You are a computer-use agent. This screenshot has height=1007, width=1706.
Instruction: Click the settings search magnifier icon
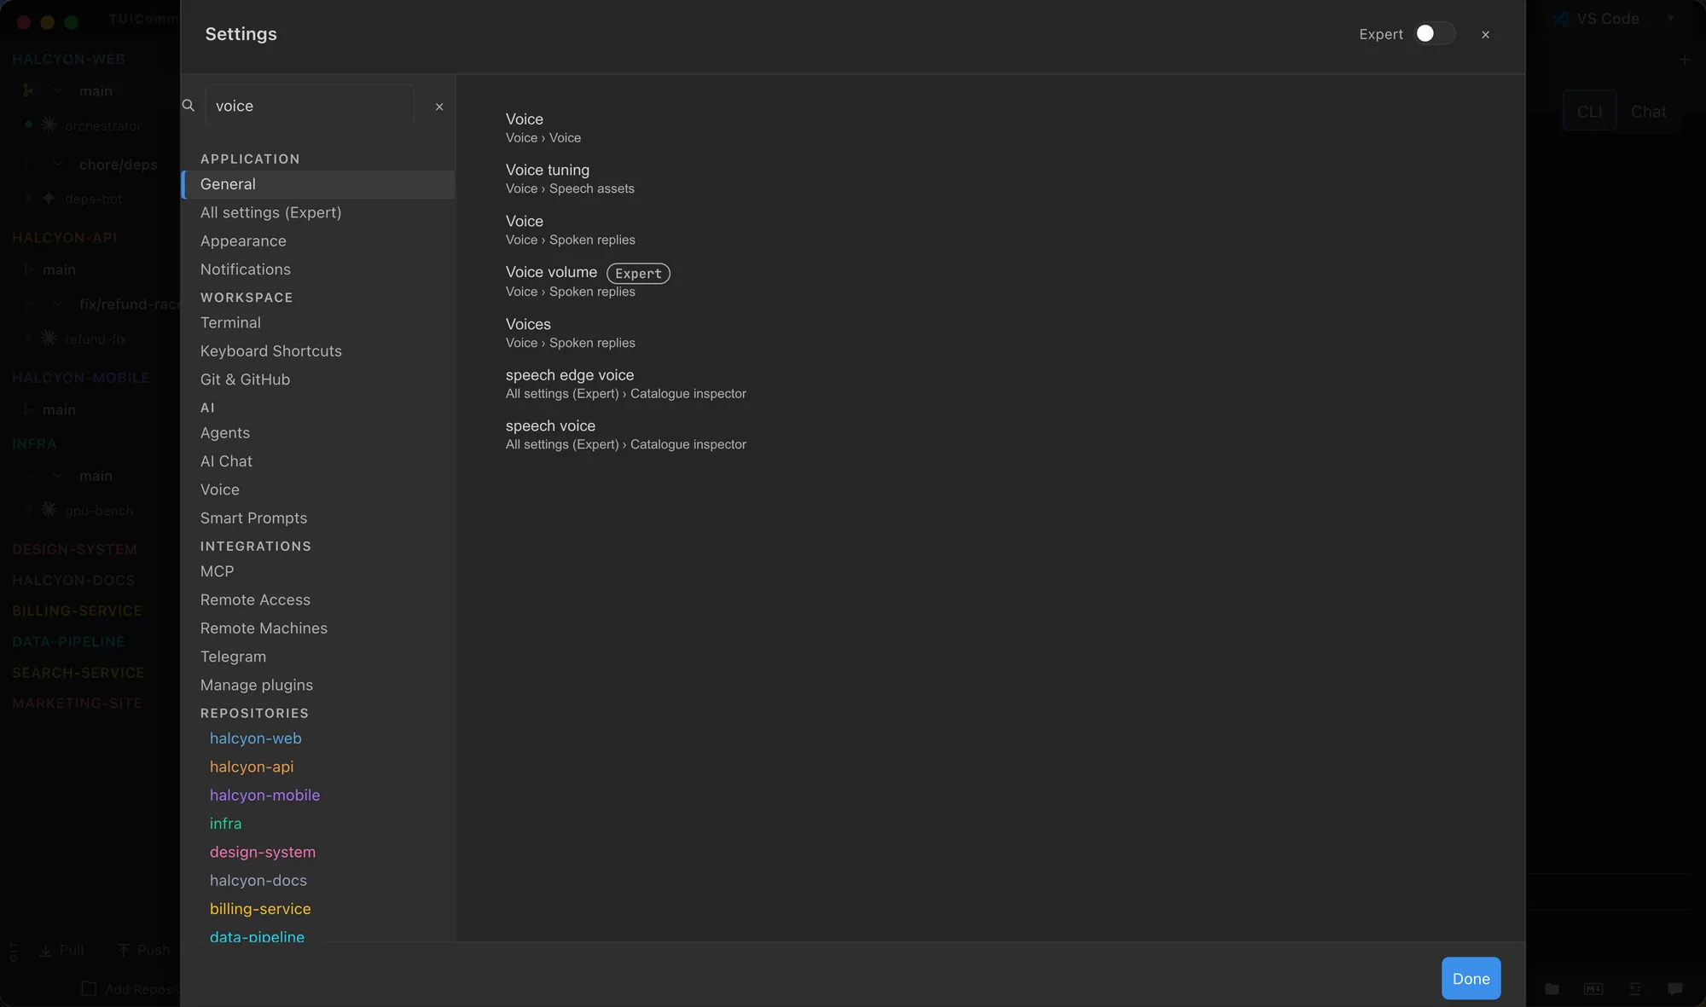189,106
